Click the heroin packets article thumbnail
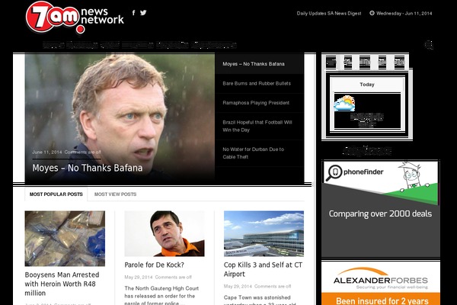The width and height of the screenshot is (457, 305). [65, 239]
